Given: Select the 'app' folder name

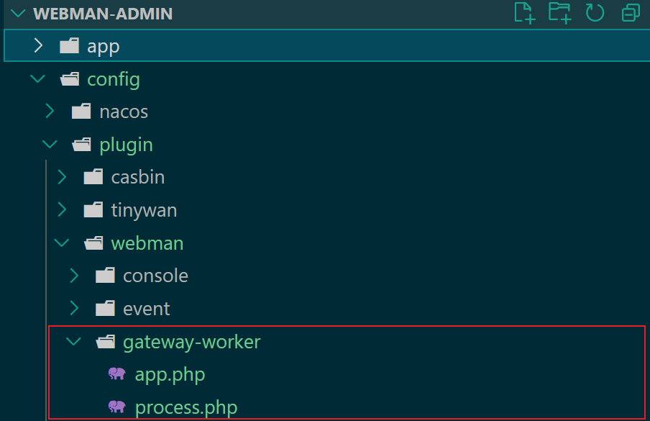Looking at the screenshot, I should [104, 46].
